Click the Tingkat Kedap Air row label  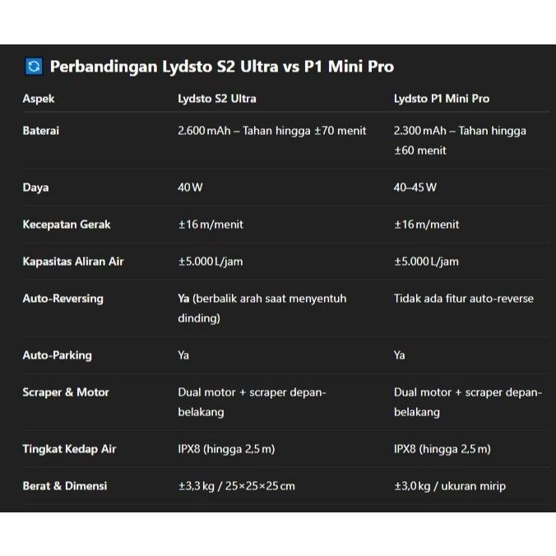(69, 448)
